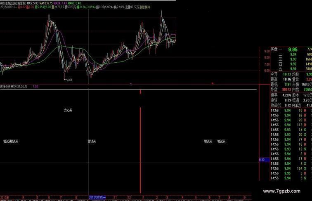
Task: Select the bid level 五 price 9.91
Action: coord(293,69)
